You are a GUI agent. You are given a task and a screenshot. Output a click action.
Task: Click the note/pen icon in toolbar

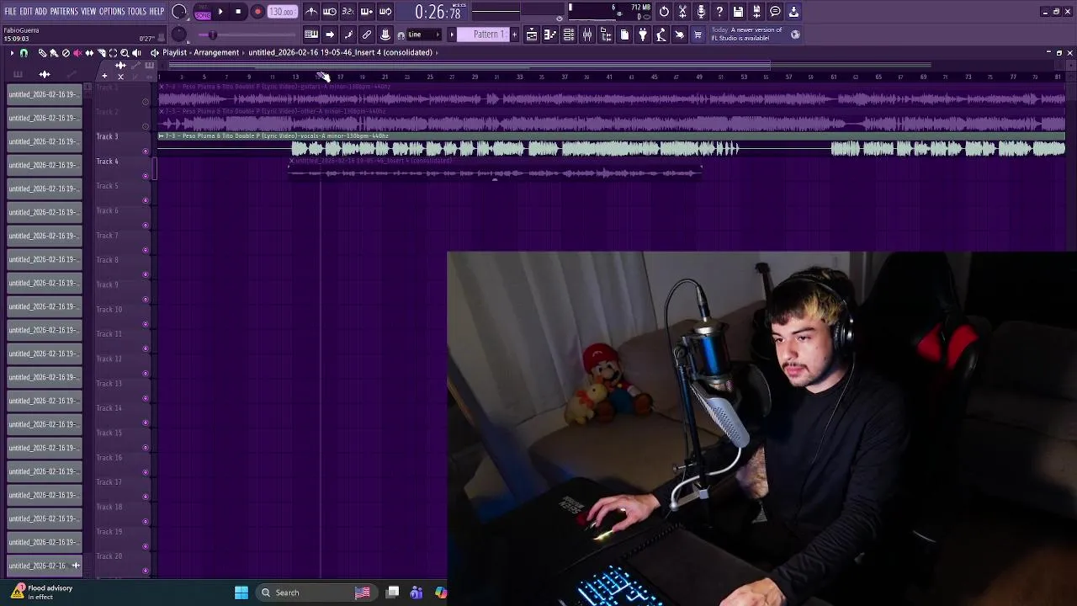(x=348, y=35)
